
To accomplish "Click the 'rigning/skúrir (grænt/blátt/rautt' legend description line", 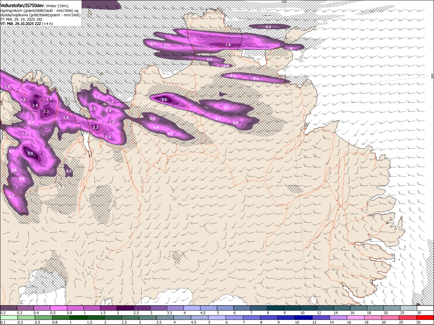I will pos(39,10).
